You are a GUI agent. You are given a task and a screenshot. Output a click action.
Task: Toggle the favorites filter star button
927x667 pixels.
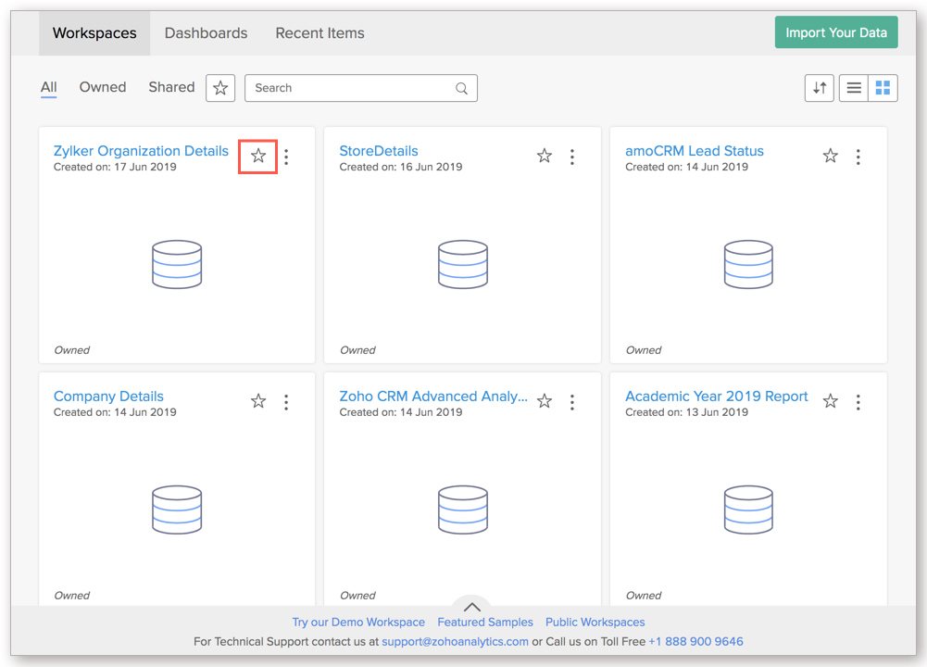pos(220,88)
